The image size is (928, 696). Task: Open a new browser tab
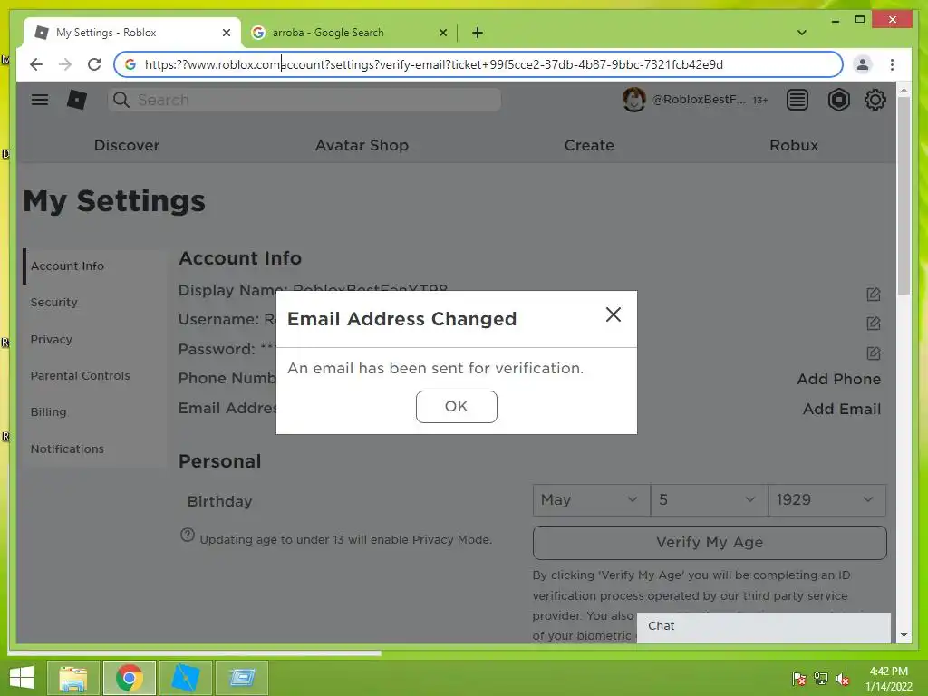pos(478,33)
